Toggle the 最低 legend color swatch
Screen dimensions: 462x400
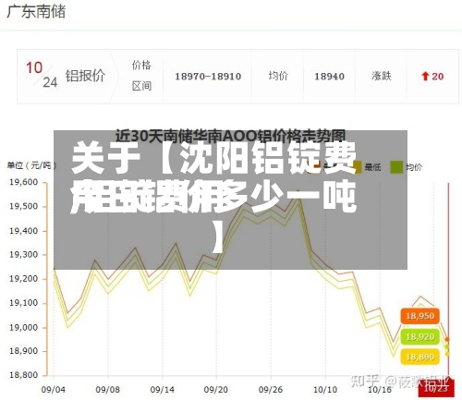(x=357, y=167)
